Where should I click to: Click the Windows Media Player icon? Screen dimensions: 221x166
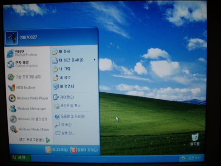(x=12, y=98)
